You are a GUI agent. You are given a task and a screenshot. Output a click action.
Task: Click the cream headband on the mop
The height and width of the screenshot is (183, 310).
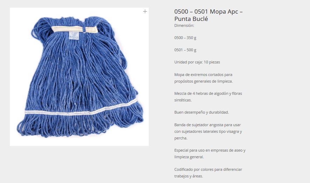(x=75, y=29)
